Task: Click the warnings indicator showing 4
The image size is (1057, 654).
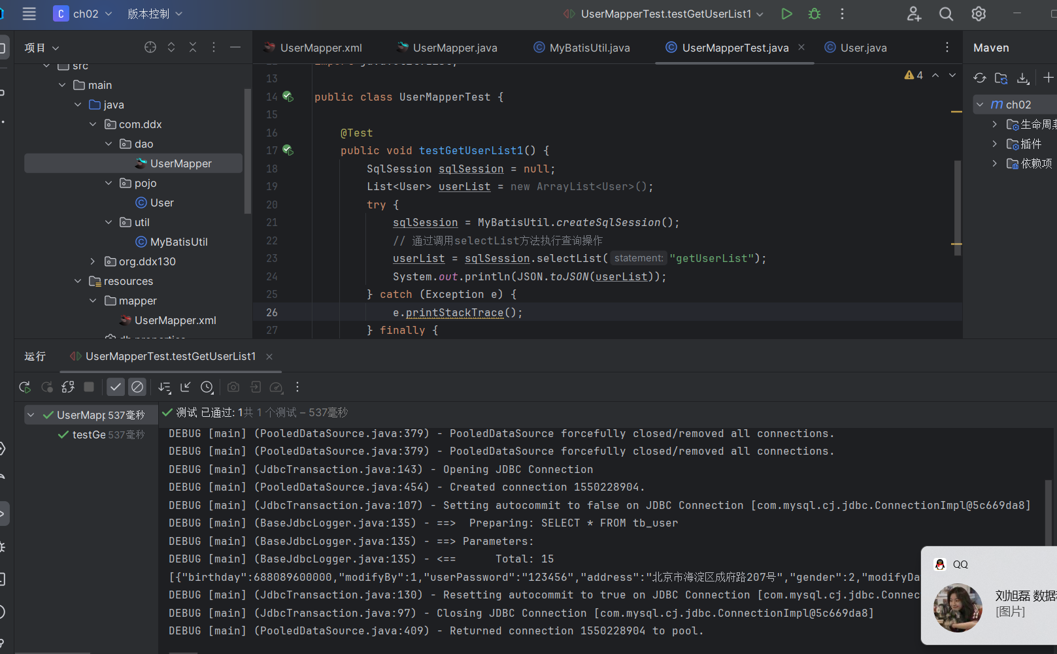Action: [914, 75]
